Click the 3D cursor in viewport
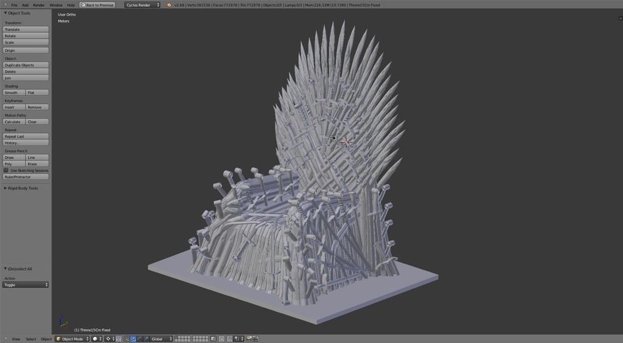This screenshot has width=623, height=343. [346, 142]
